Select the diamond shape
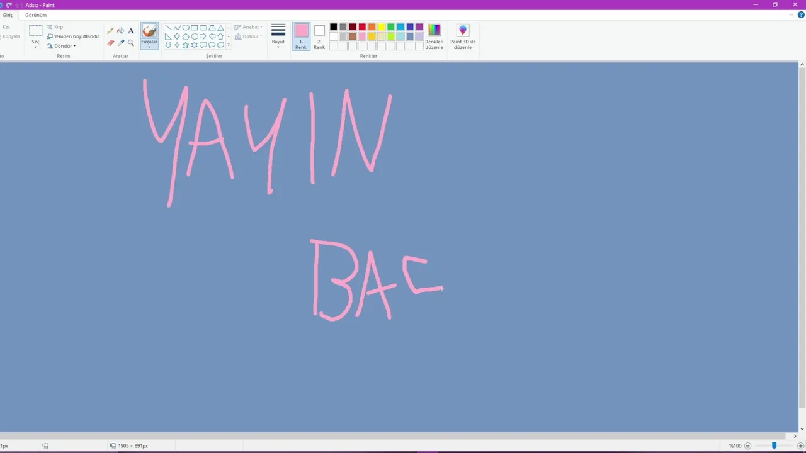Viewport: 806px width, 453px height. 177,36
